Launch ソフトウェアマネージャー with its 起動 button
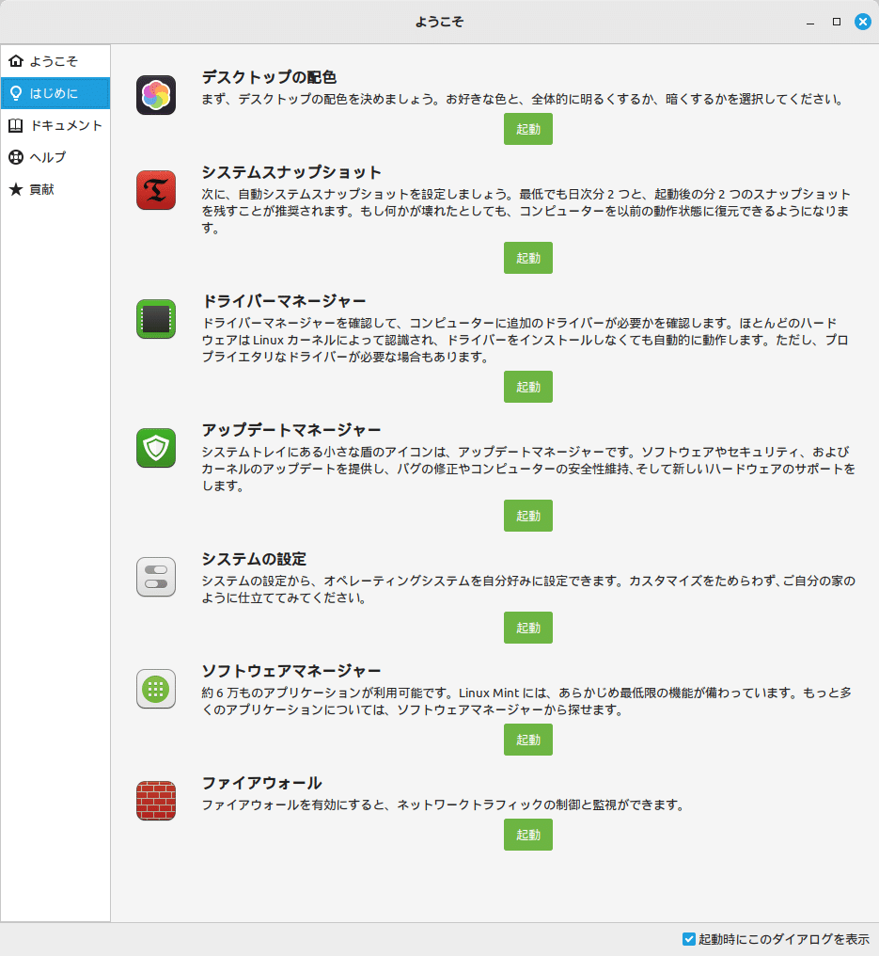The image size is (879, 956). click(x=528, y=740)
